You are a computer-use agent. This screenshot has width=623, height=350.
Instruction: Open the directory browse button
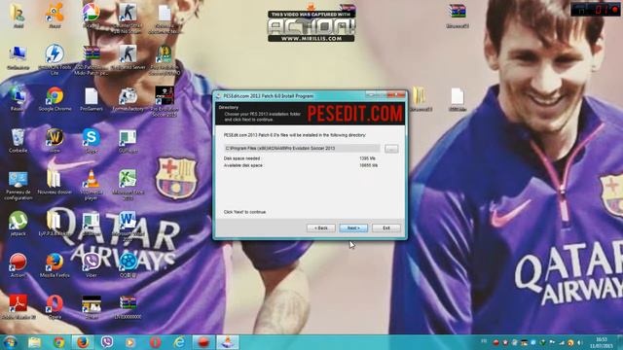point(391,149)
